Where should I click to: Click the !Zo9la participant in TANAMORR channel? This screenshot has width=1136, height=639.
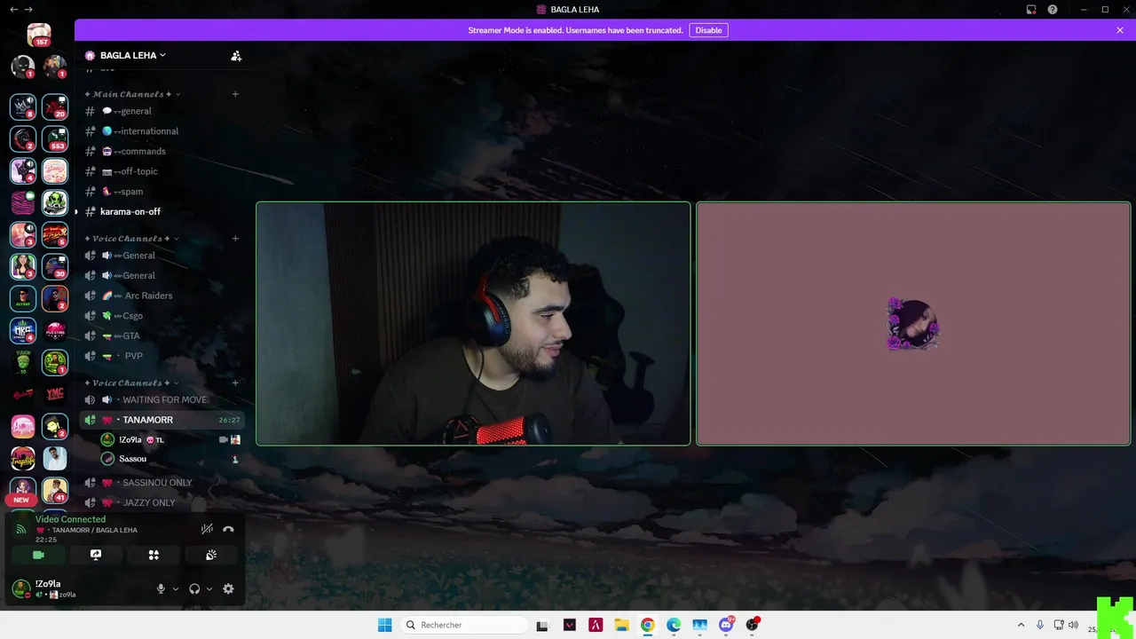point(170,439)
